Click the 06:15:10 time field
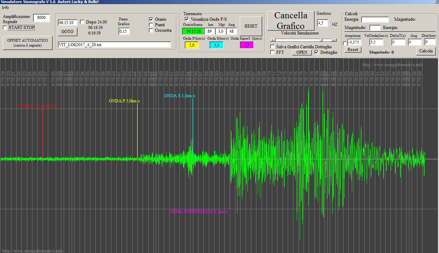This screenshot has width=439, height=253. coord(68,22)
